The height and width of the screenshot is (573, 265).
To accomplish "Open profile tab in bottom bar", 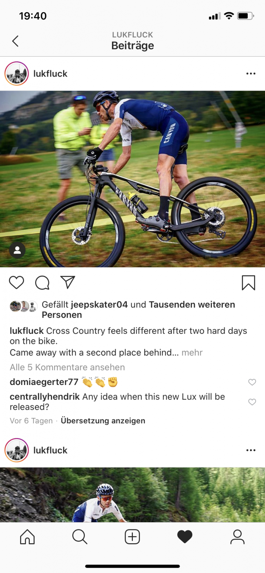I will (237, 537).
